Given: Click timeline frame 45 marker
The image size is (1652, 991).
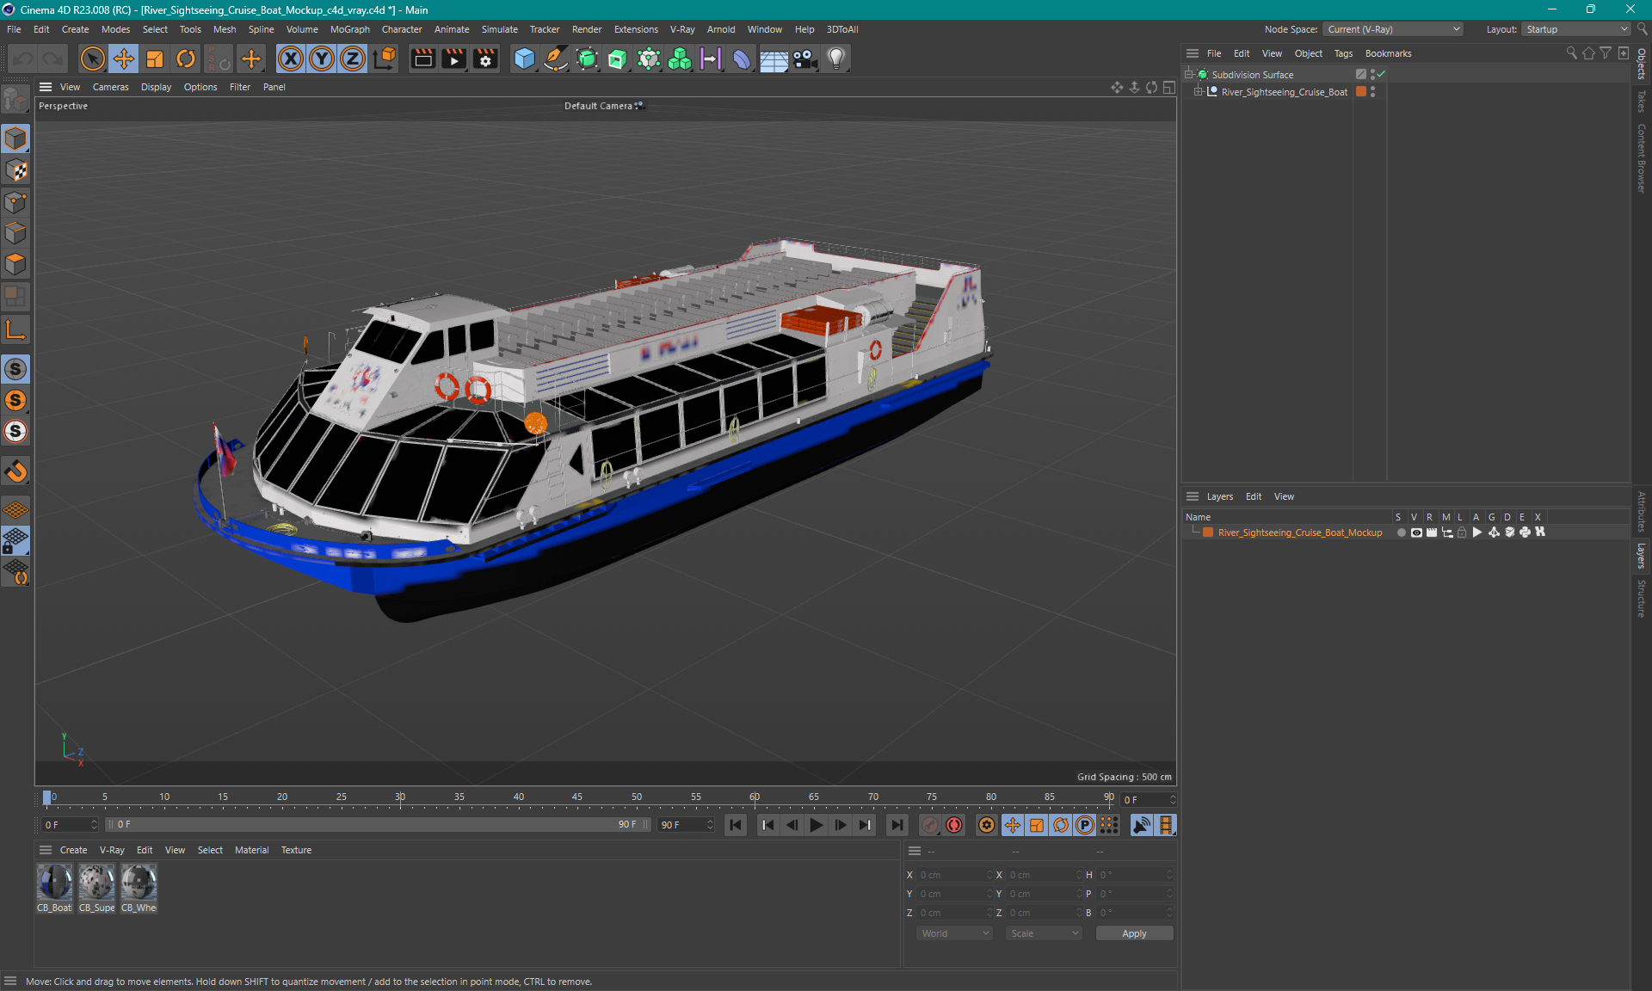Looking at the screenshot, I should 577,798.
